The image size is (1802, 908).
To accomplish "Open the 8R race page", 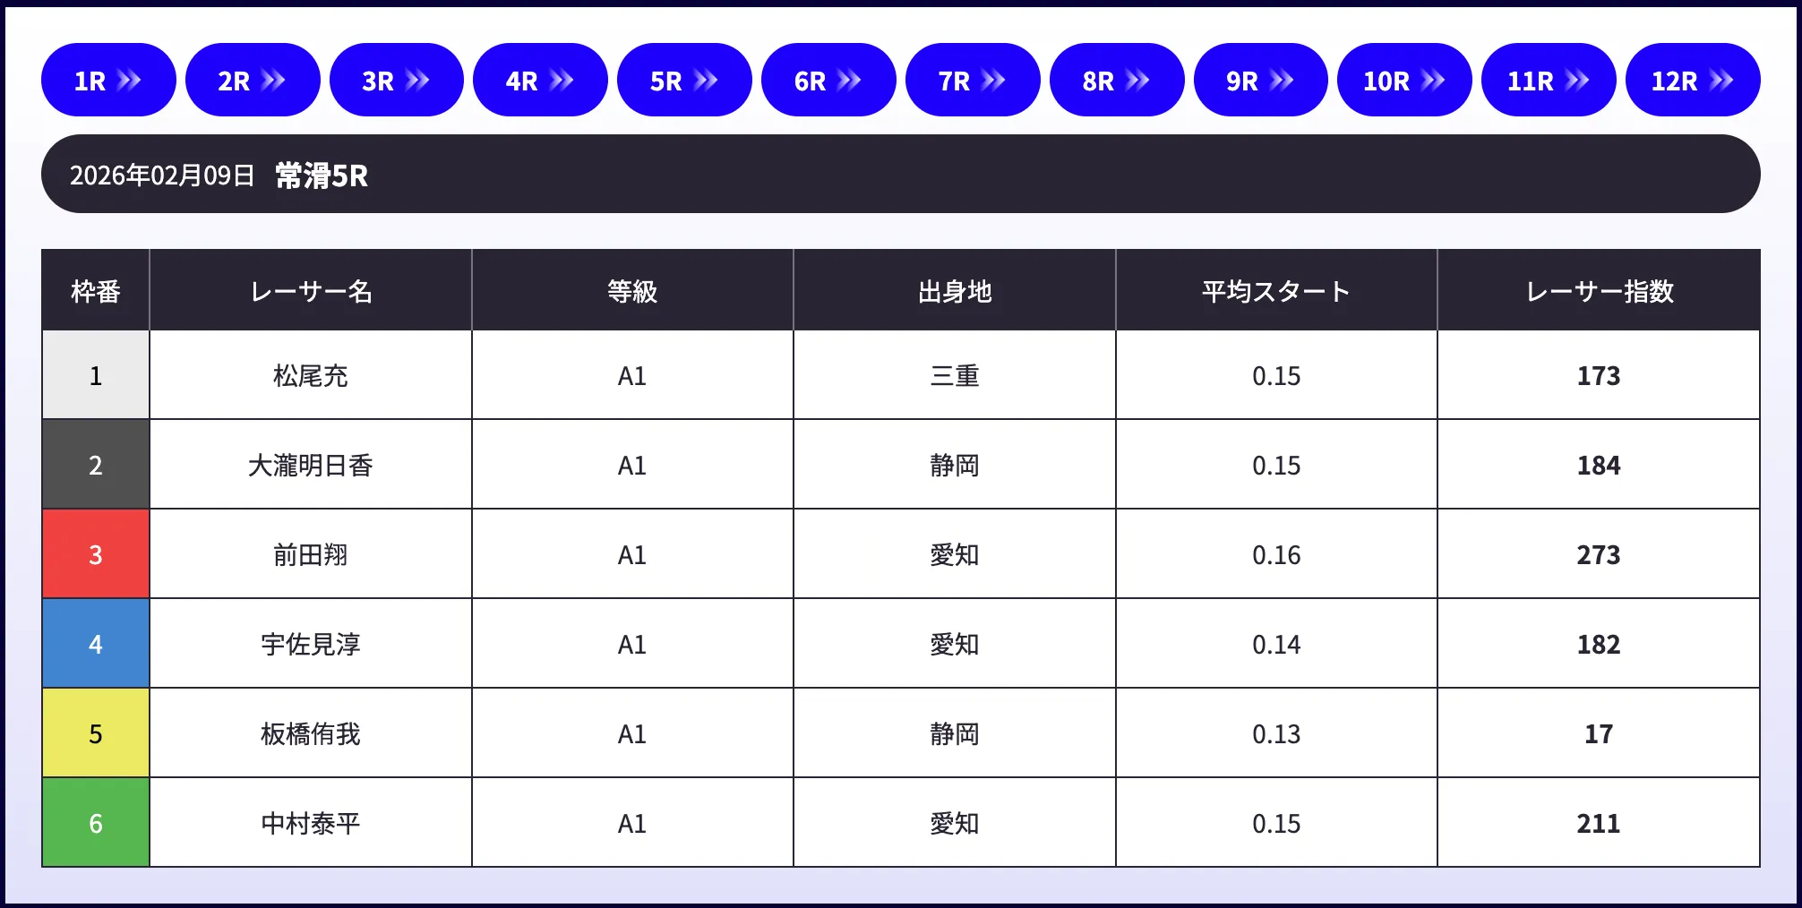I will click(x=1116, y=81).
